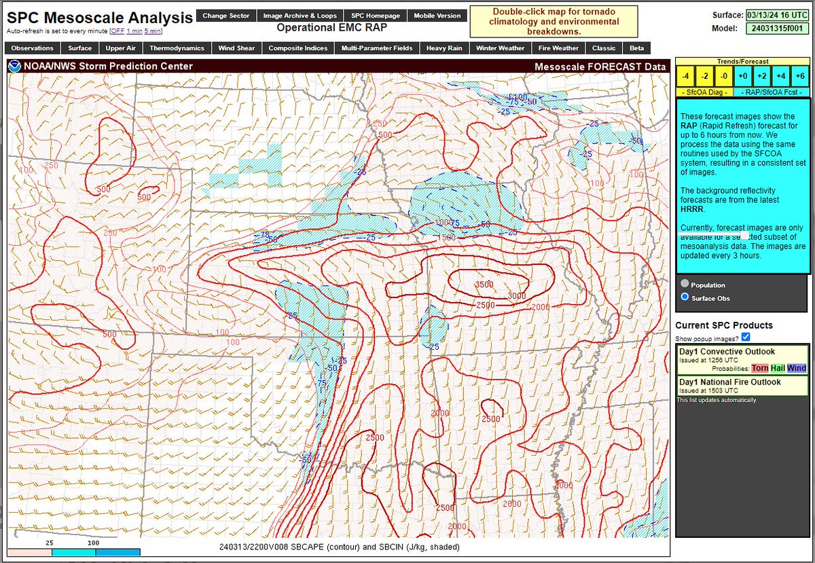Go to SPC Homepage
The image size is (815, 563).
pyautogui.click(x=375, y=16)
